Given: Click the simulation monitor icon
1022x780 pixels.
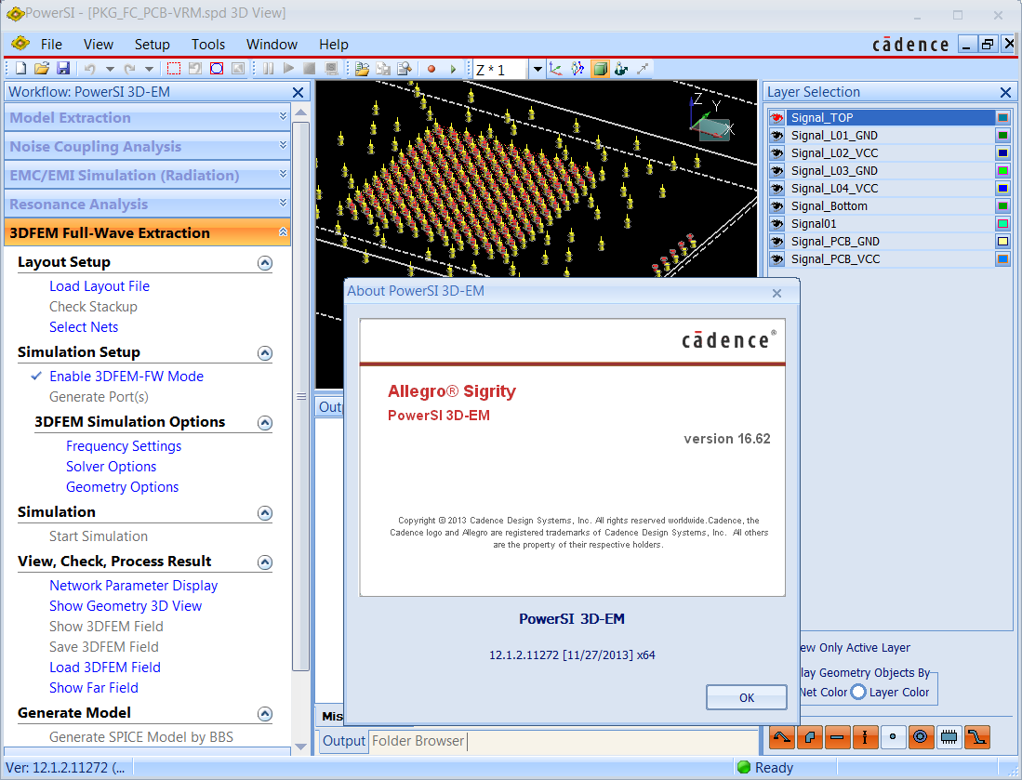Looking at the screenshot, I should click(331, 69).
